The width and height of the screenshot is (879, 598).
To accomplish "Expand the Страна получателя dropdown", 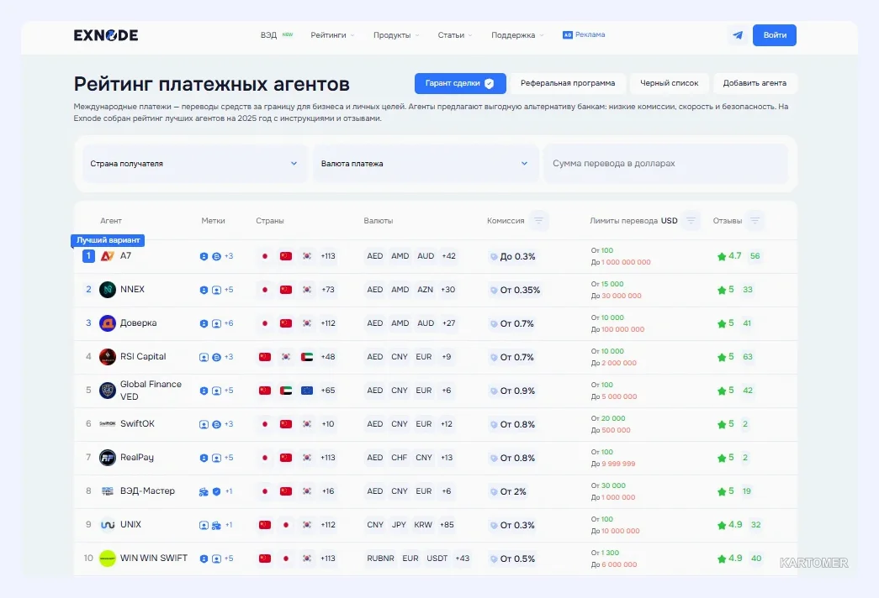I will (195, 164).
